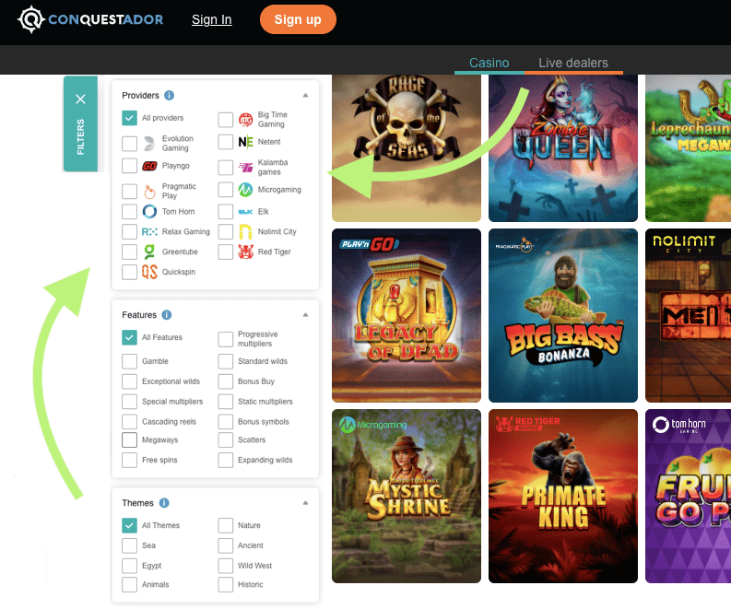Click the Kalamba games logo icon
731x609 pixels.
tap(246, 168)
